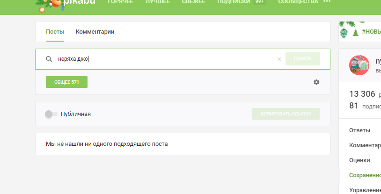This screenshot has height=194, width=381.
Task: Open ГОРЯЧЕЕ in the top navigation
Action: [120, 2]
